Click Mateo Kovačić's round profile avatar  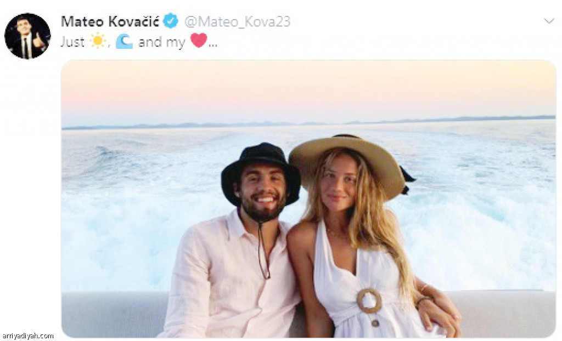[x=27, y=36]
